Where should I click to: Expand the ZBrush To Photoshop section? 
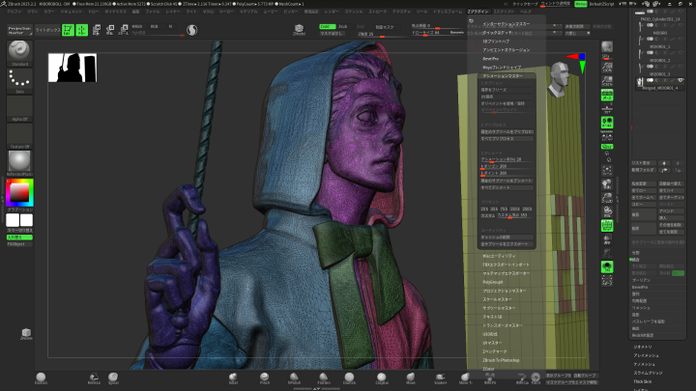coord(501,360)
